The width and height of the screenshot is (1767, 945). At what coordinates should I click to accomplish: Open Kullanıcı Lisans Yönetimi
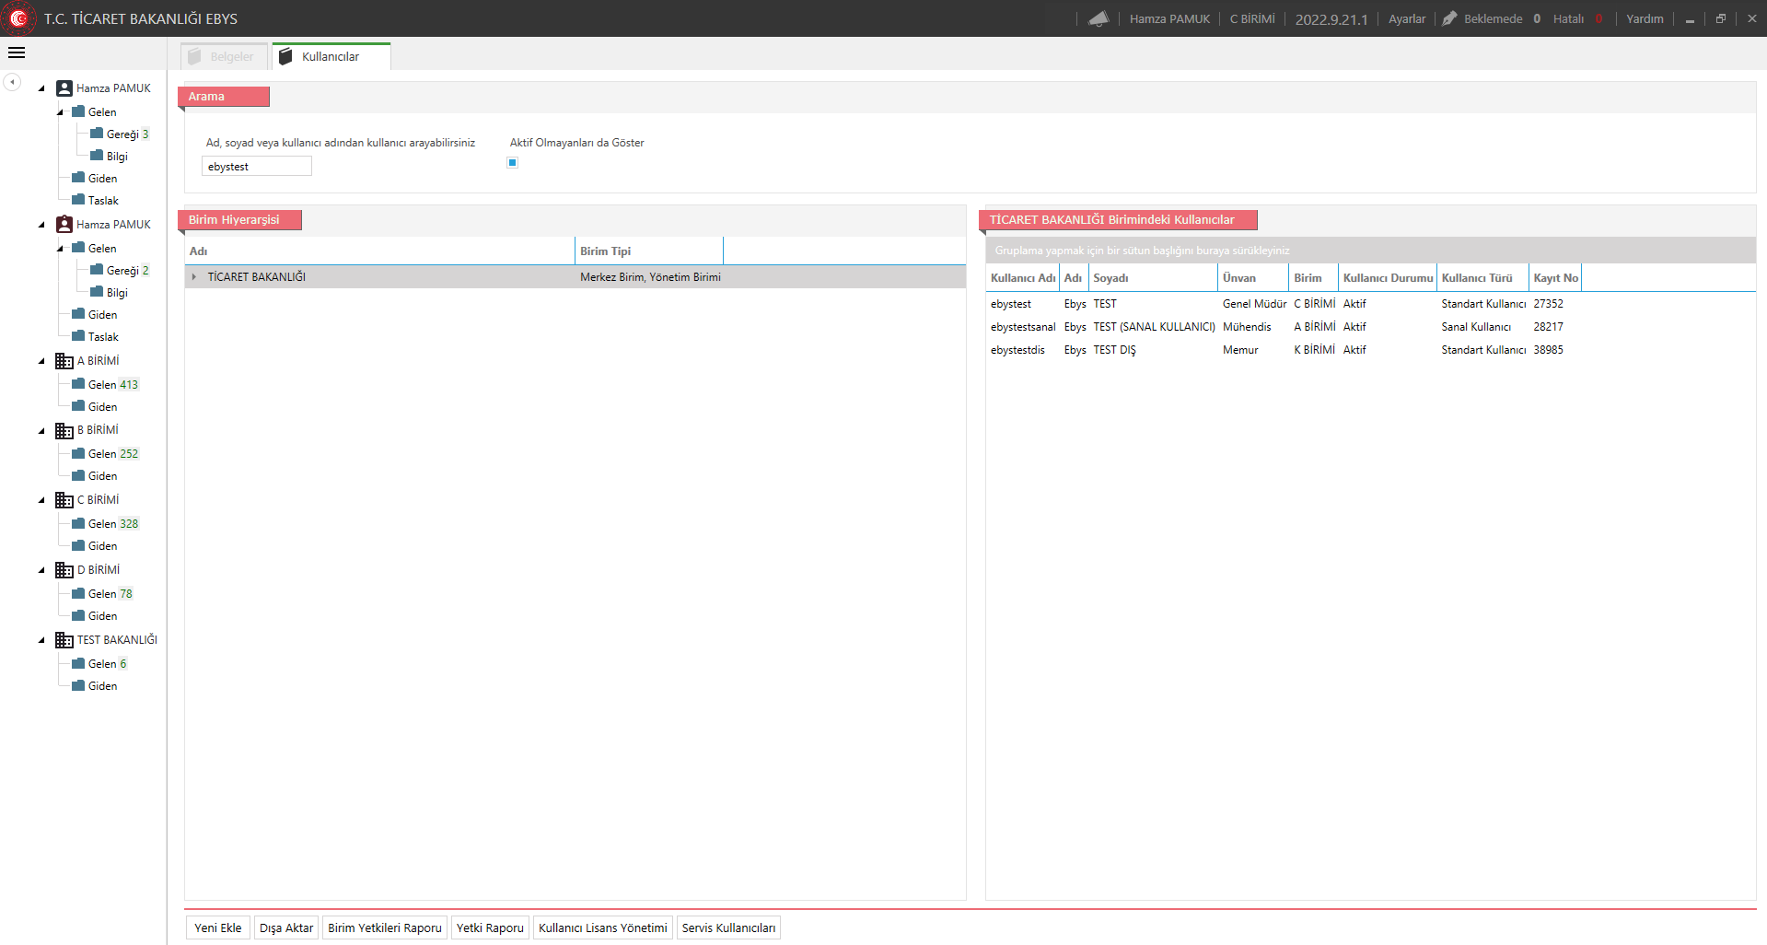tap(603, 927)
